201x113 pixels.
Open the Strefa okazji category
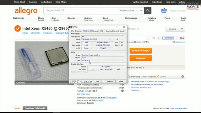[x=183, y=19]
